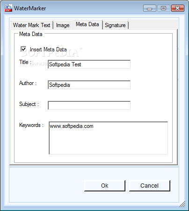Go to the Signature tab
The width and height of the screenshot is (189, 211).
[115, 25]
